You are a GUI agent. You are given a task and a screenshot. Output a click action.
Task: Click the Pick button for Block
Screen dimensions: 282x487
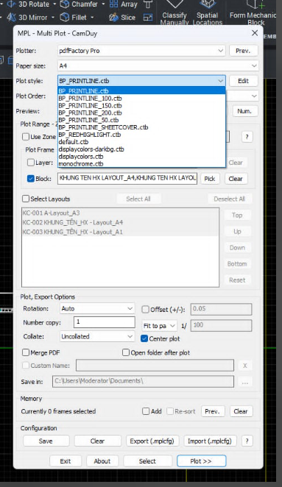pyautogui.click(x=210, y=179)
